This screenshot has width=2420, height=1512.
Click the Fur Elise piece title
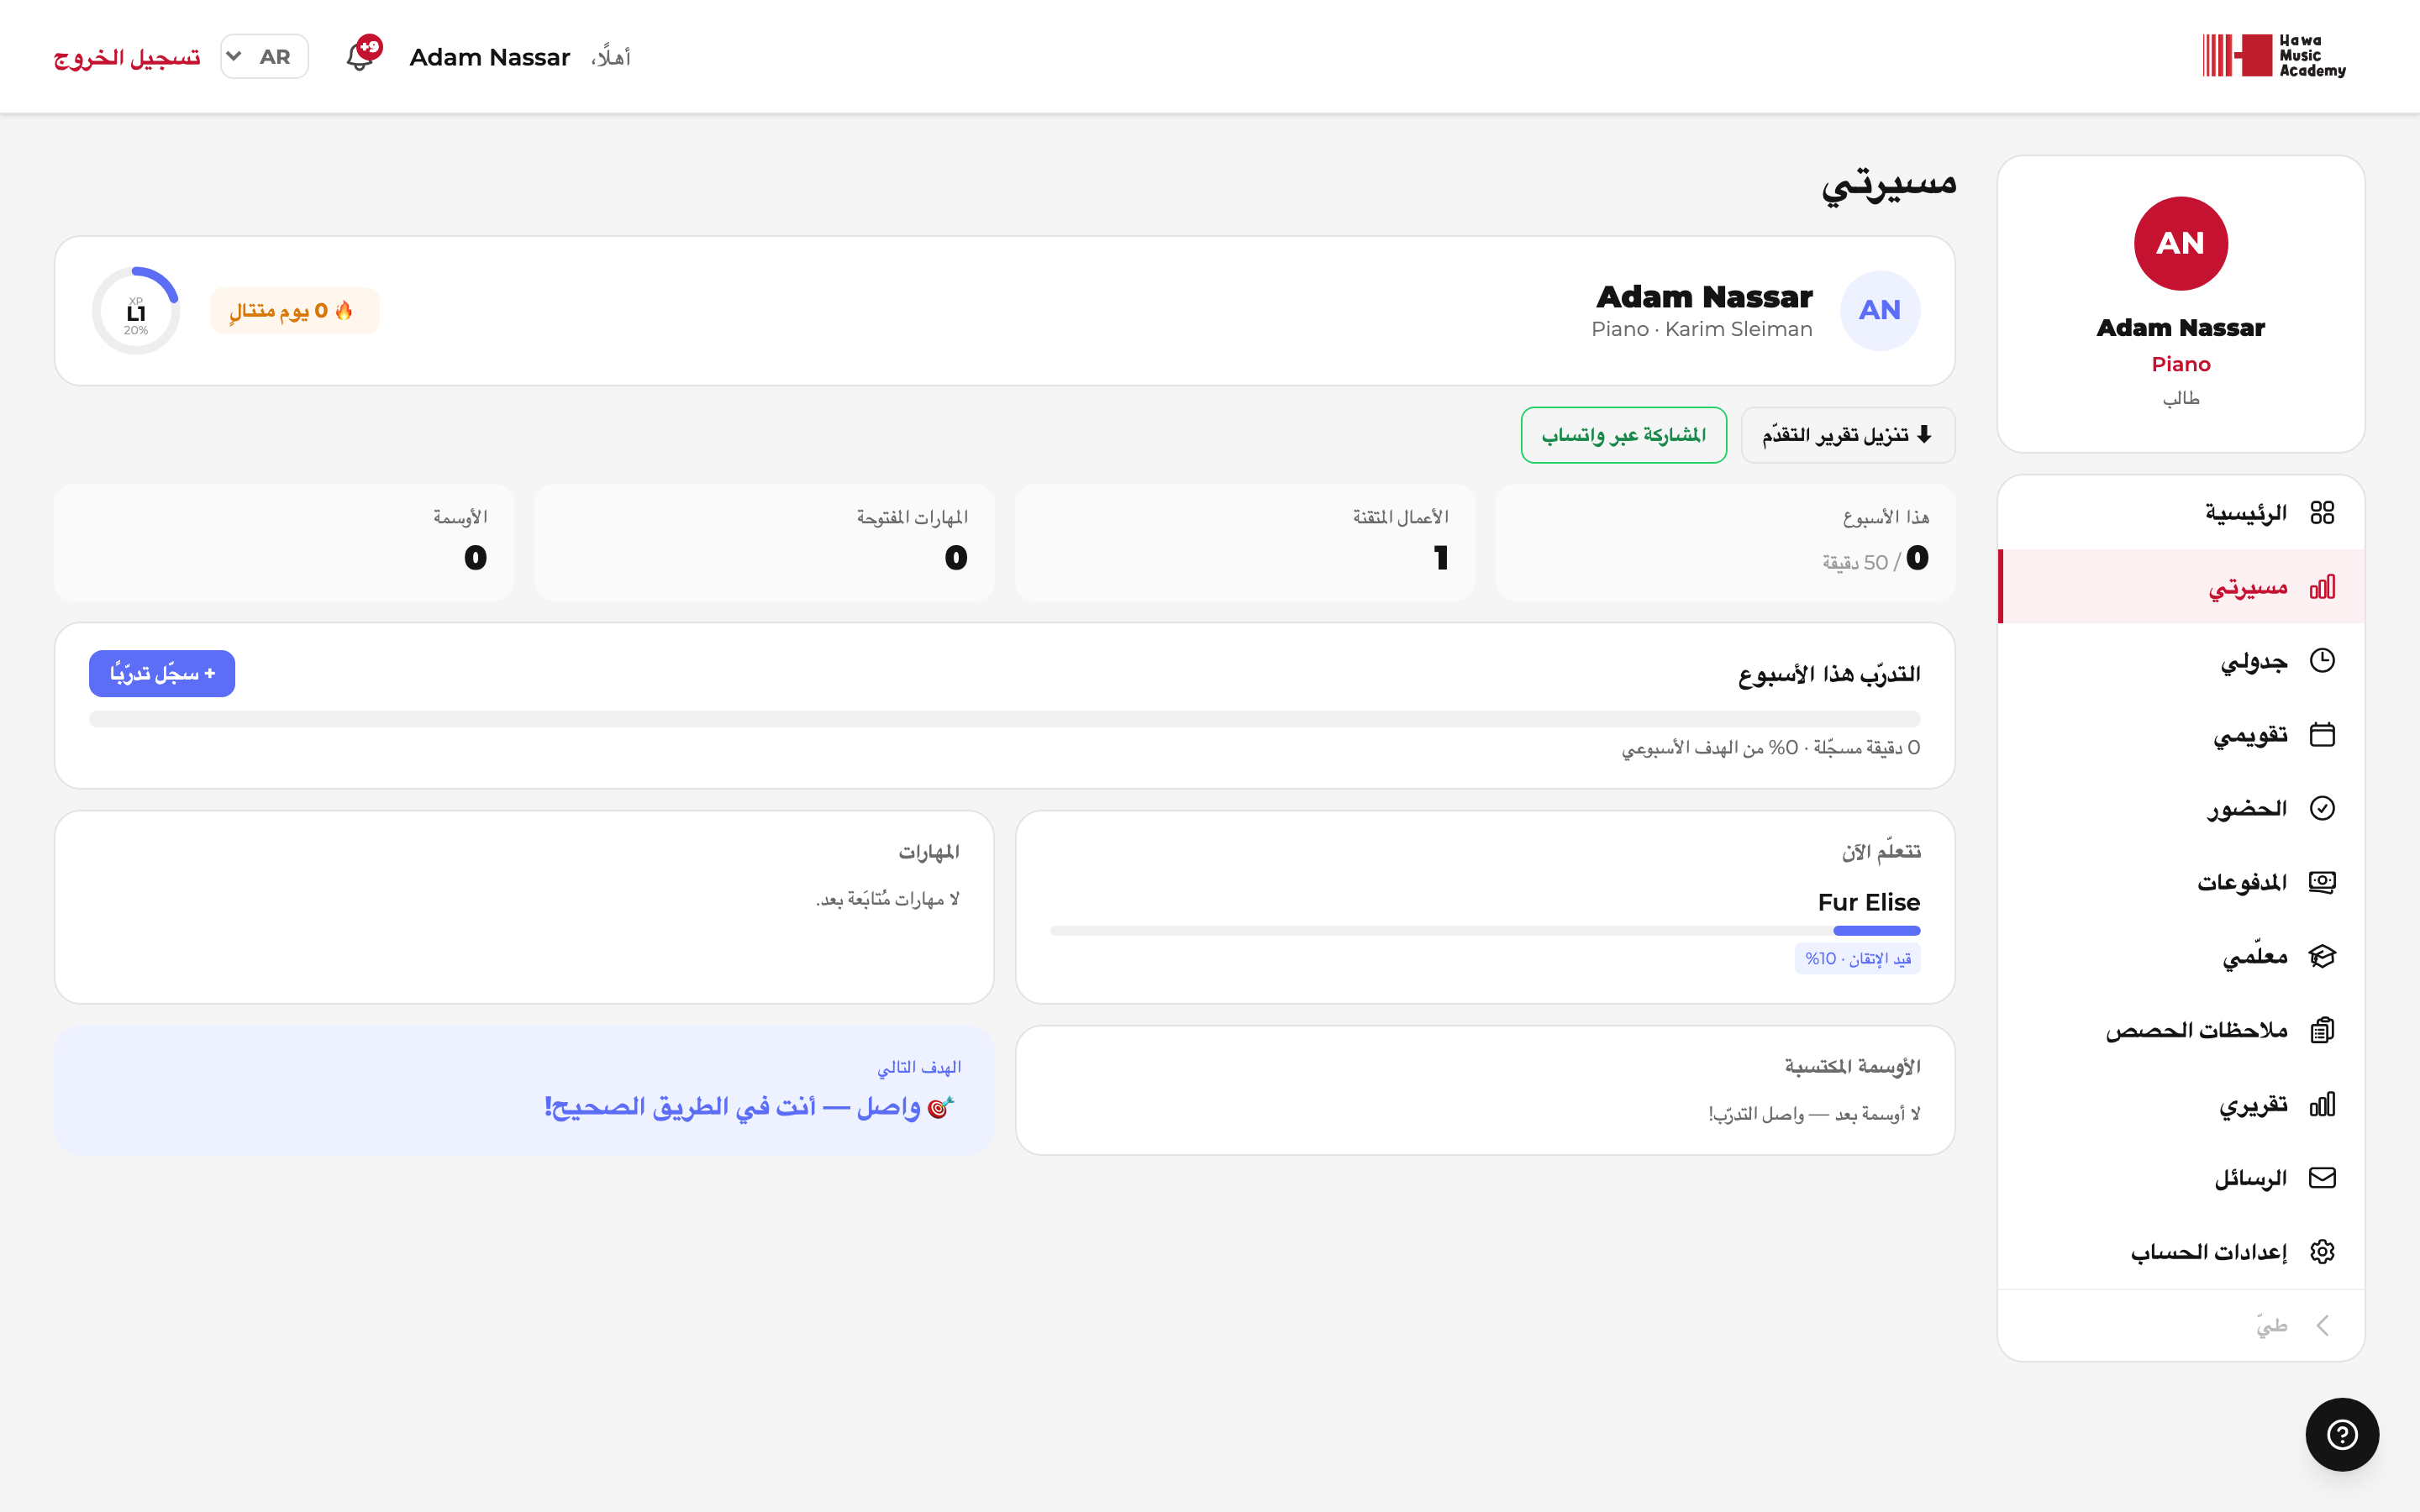pos(1868,902)
